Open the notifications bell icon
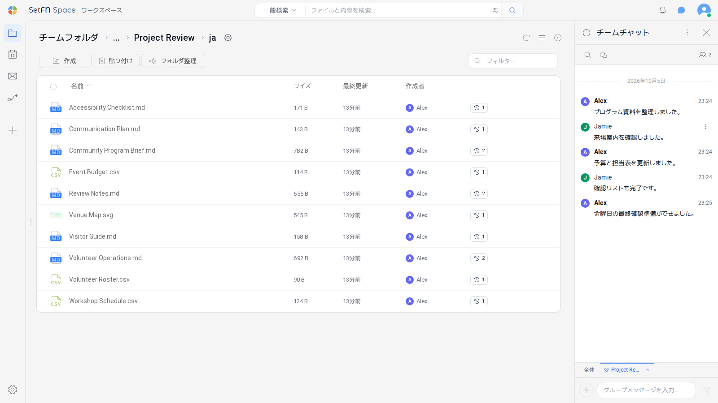 [x=662, y=10]
